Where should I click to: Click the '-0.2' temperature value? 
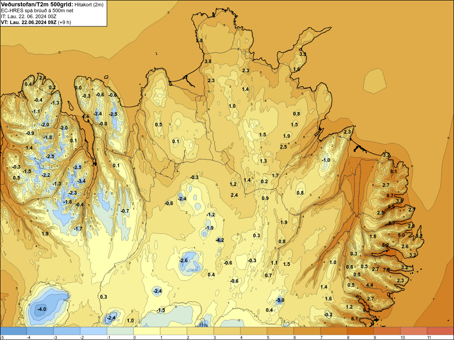(328, 315)
